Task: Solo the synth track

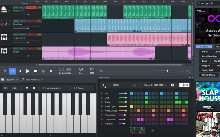Action: (x=16, y=48)
